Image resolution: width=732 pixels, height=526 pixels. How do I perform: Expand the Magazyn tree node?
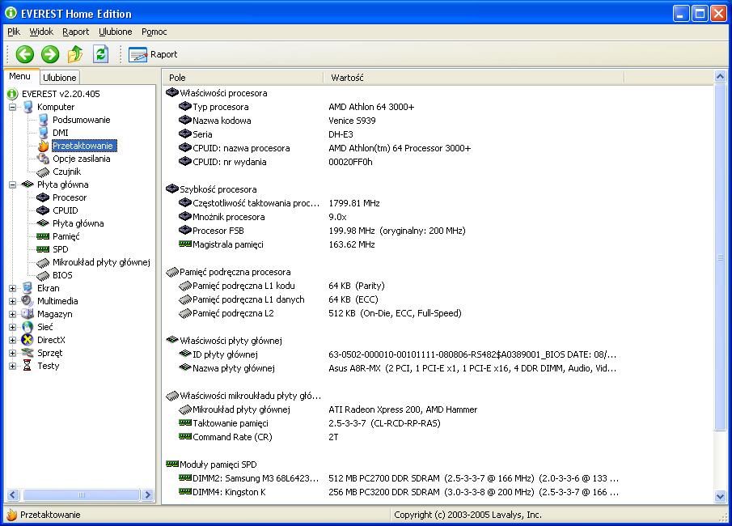(13, 314)
